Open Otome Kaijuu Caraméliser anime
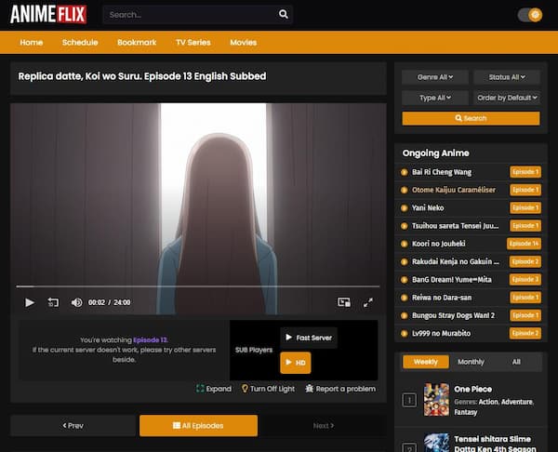The image size is (558, 452). [x=454, y=190]
